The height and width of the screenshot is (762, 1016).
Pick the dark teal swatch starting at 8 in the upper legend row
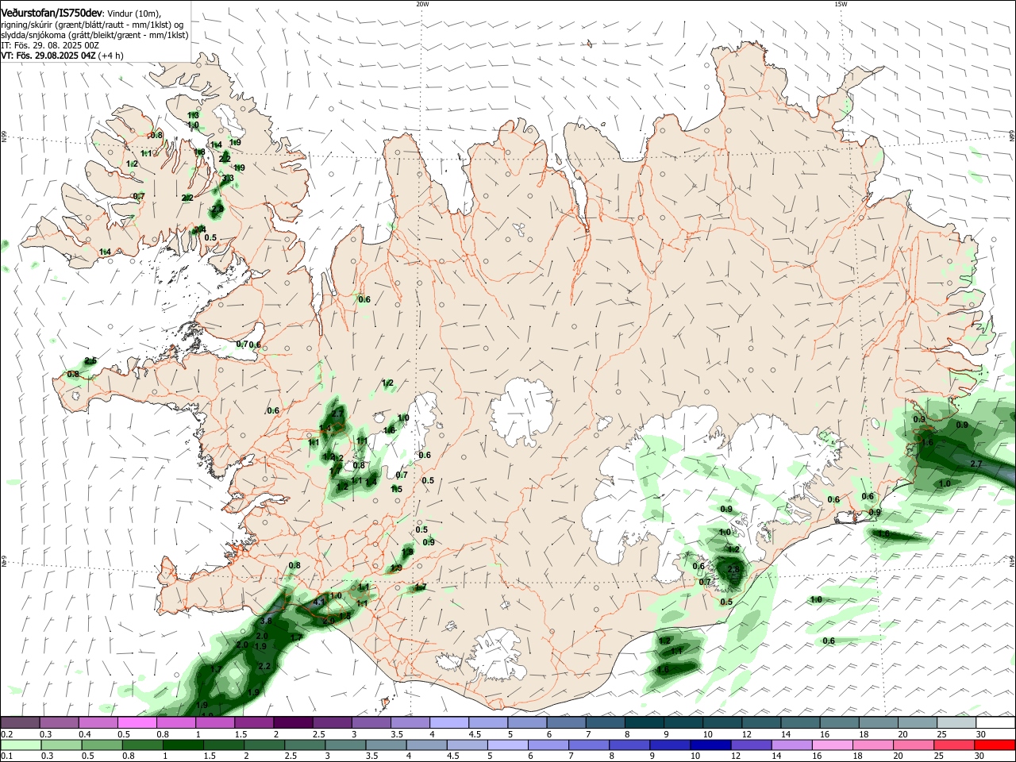pos(644,723)
